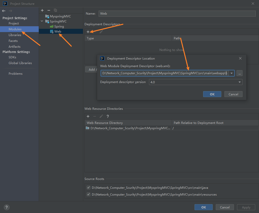
Task: Open the Artifacts settings section
Action: [14, 46]
